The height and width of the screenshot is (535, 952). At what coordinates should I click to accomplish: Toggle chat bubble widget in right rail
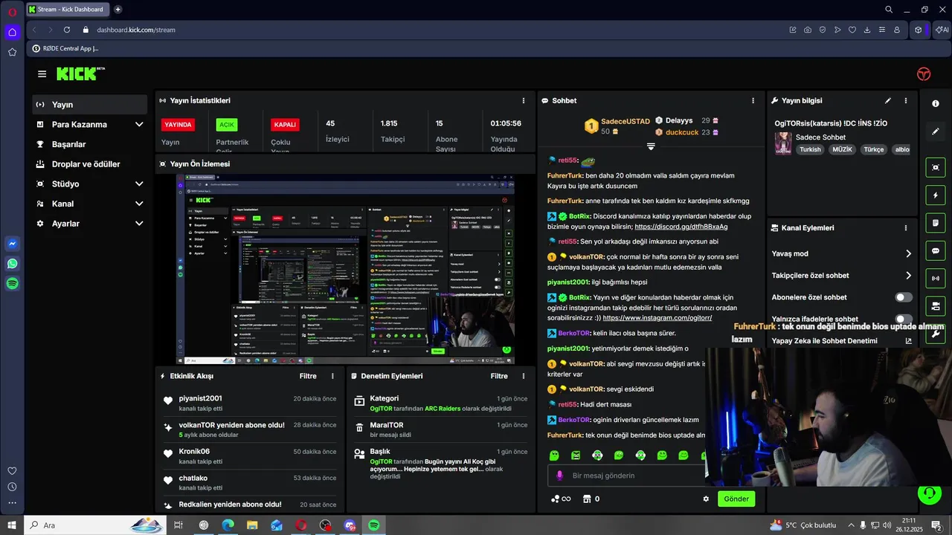(936, 251)
